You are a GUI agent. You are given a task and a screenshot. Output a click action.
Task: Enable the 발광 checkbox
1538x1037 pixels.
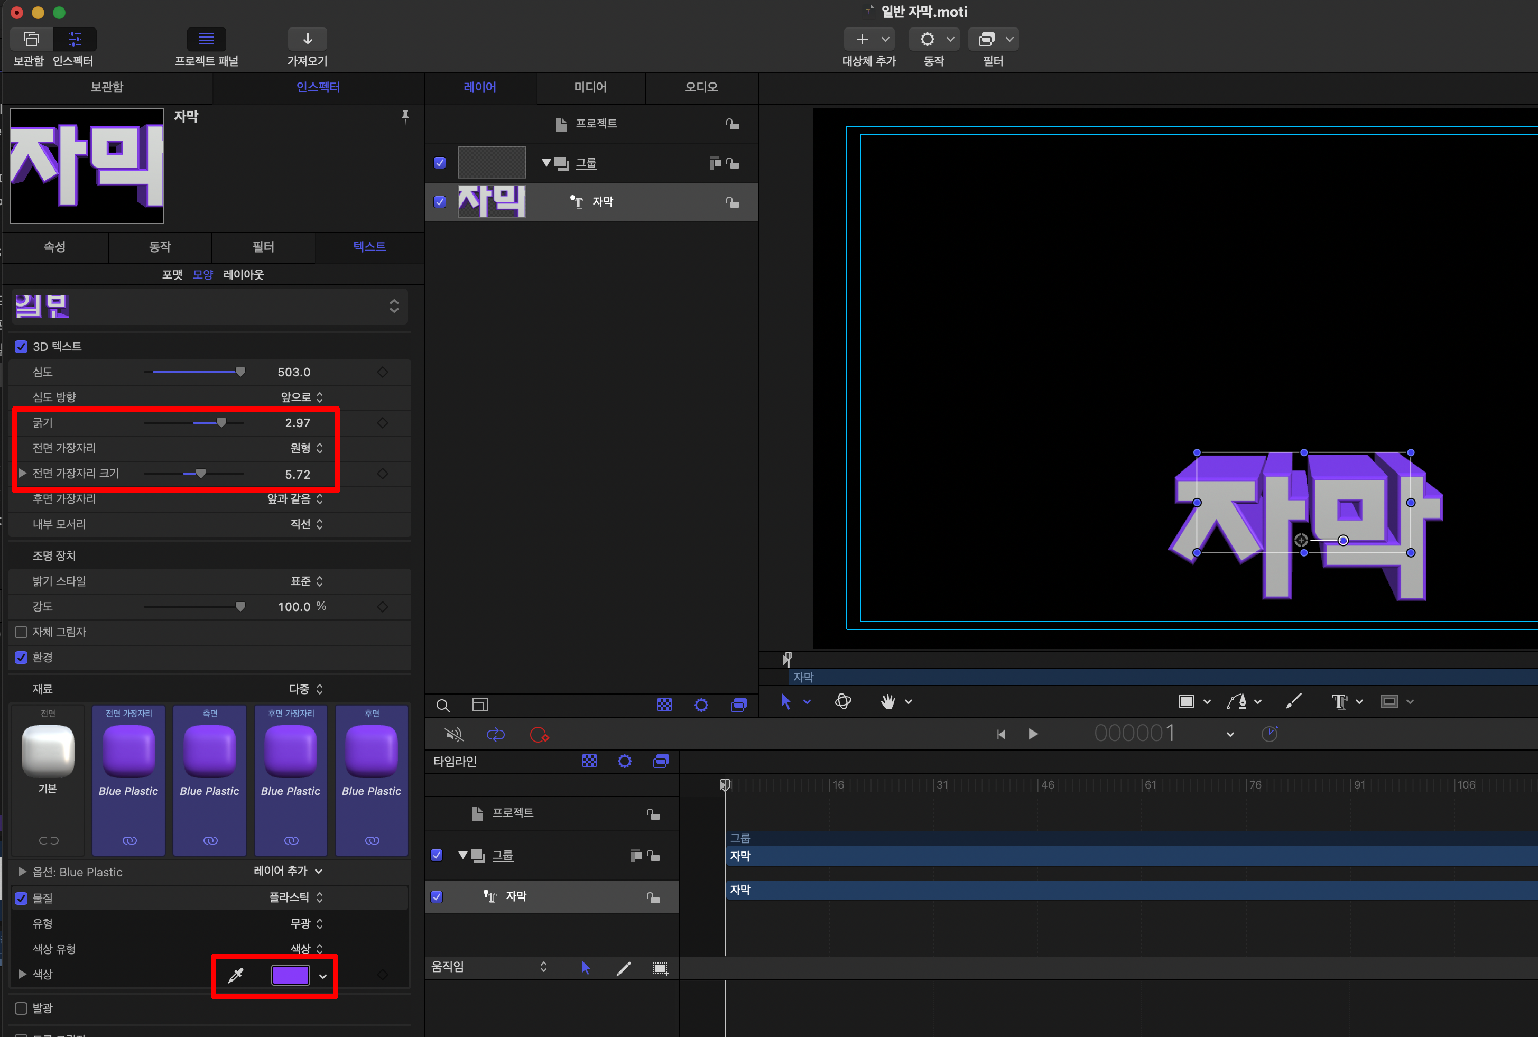click(21, 1008)
